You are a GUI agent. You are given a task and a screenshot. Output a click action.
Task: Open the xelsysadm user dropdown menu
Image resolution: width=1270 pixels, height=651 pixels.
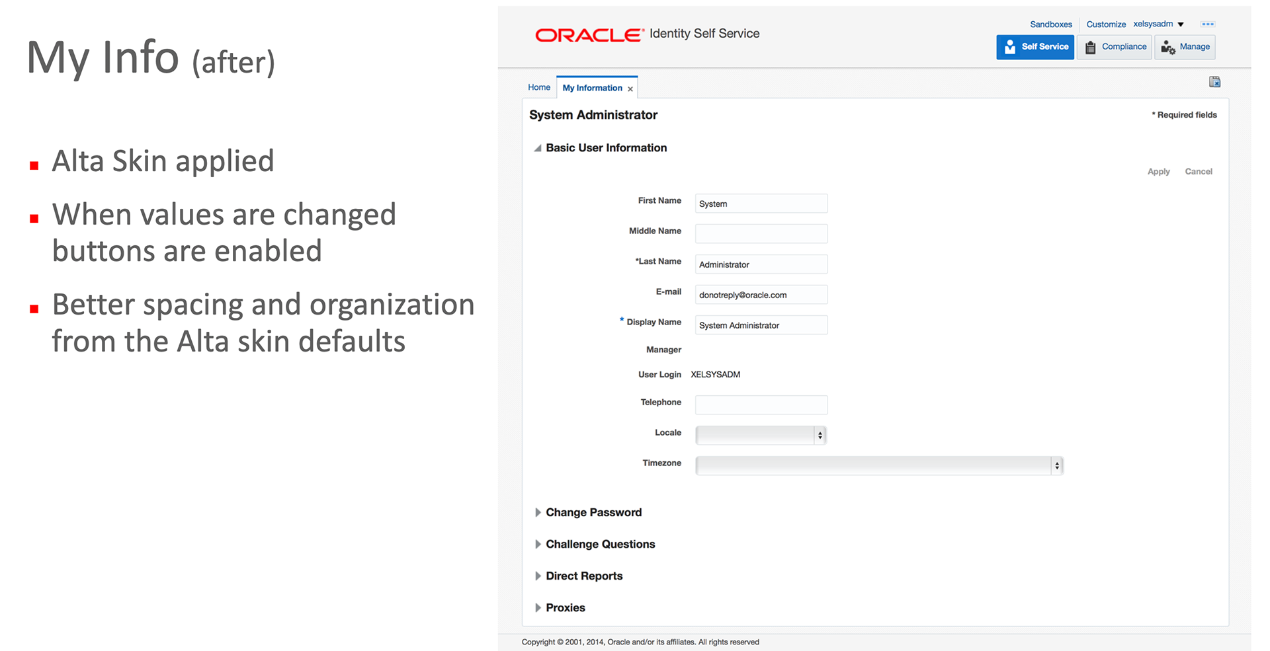1158,24
